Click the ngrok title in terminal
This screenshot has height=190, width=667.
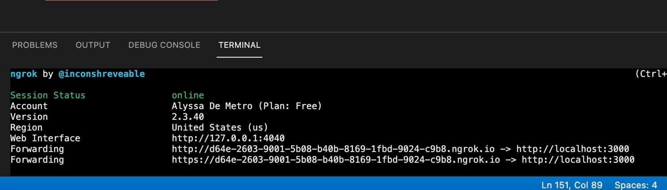[x=24, y=74]
